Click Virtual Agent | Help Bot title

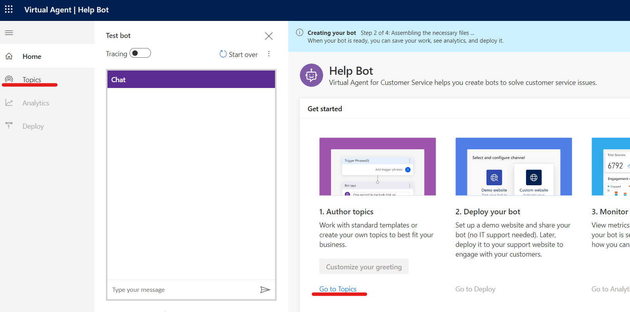pyautogui.click(x=66, y=10)
